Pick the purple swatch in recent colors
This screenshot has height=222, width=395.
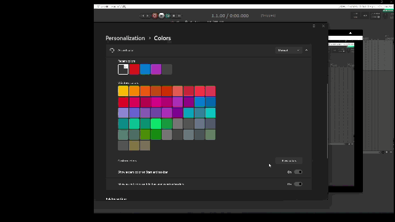coord(156,70)
